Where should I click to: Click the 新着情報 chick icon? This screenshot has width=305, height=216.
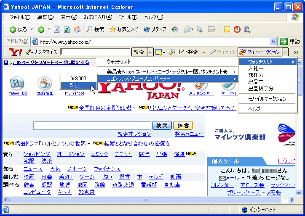click(x=45, y=83)
